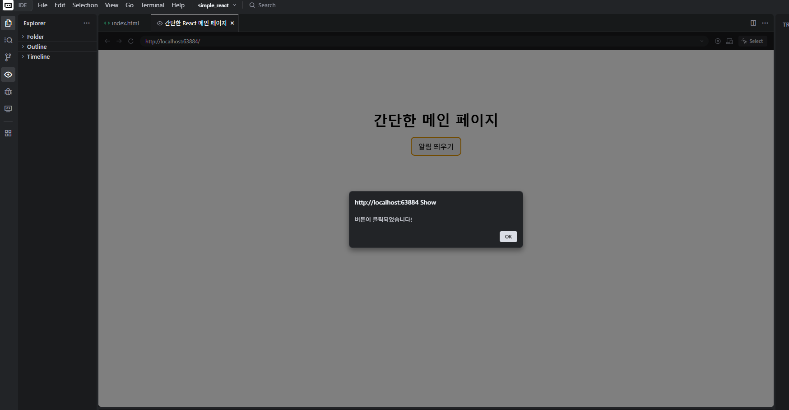Open the Preview eye icon in sidebar
Viewport: 789px width, 410px height.
pyautogui.click(x=8, y=75)
